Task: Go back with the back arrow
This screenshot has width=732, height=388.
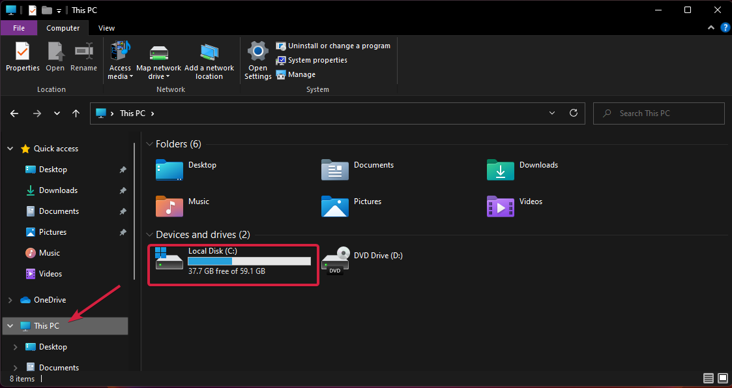Action: [14, 113]
